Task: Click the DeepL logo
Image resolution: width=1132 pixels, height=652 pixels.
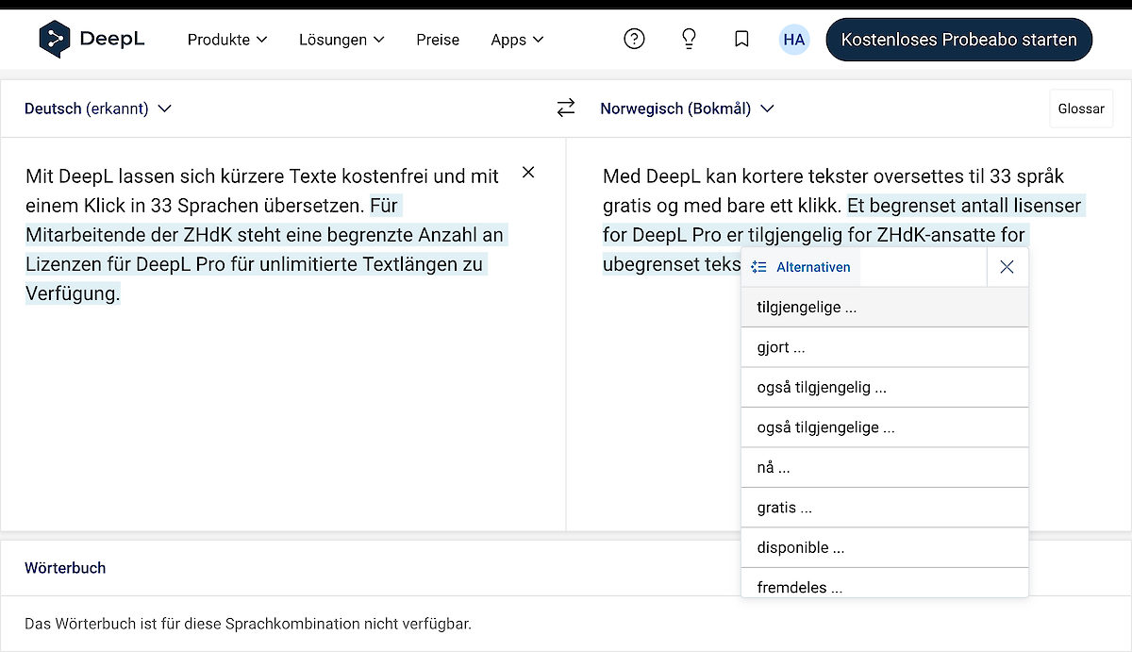Action: tap(92, 40)
